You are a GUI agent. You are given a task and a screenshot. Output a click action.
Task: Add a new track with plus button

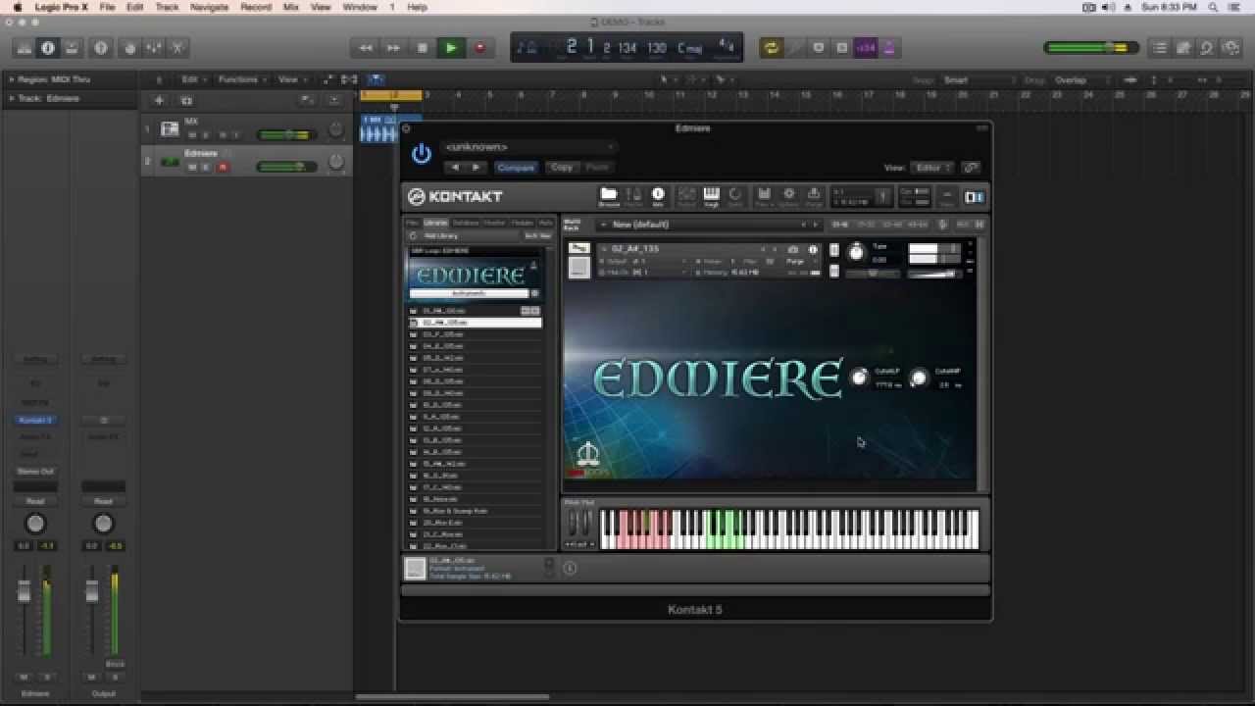click(x=159, y=100)
